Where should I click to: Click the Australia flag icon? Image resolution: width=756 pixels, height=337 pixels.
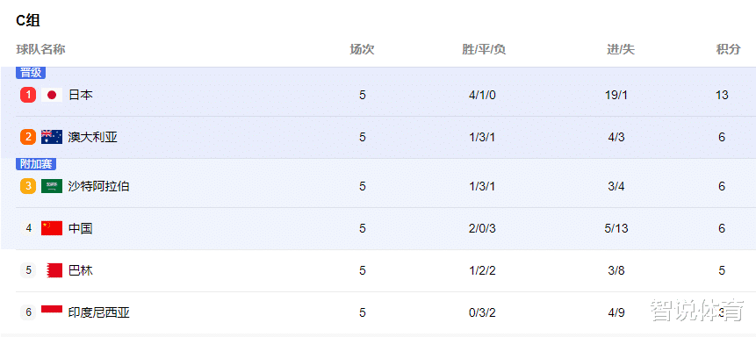point(52,138)
